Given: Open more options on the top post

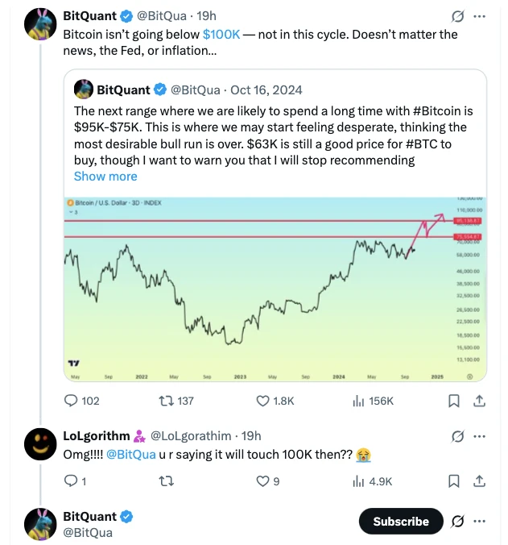Looking at the screenshot, I should pyautogui.click(x=480, y=16).
